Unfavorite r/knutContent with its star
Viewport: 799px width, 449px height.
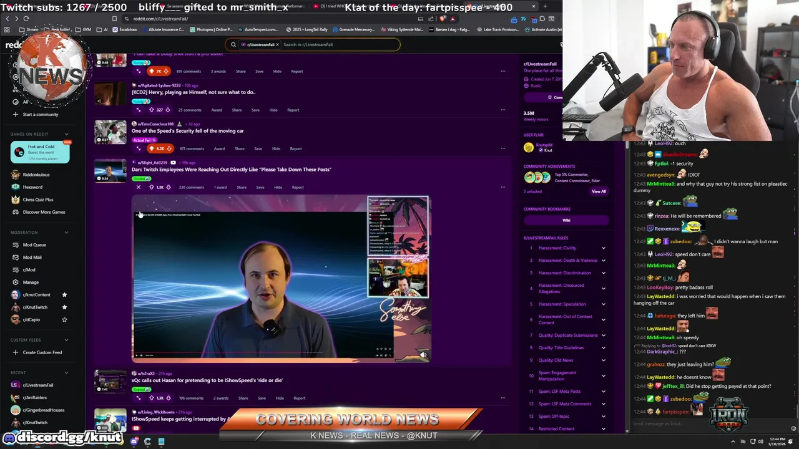64,295
